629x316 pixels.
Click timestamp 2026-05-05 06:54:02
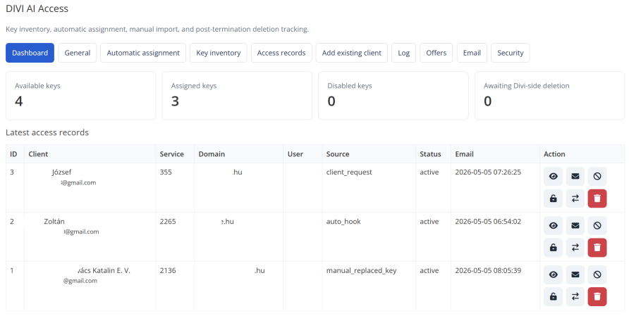pyautogui.click(x=488, y=222)
